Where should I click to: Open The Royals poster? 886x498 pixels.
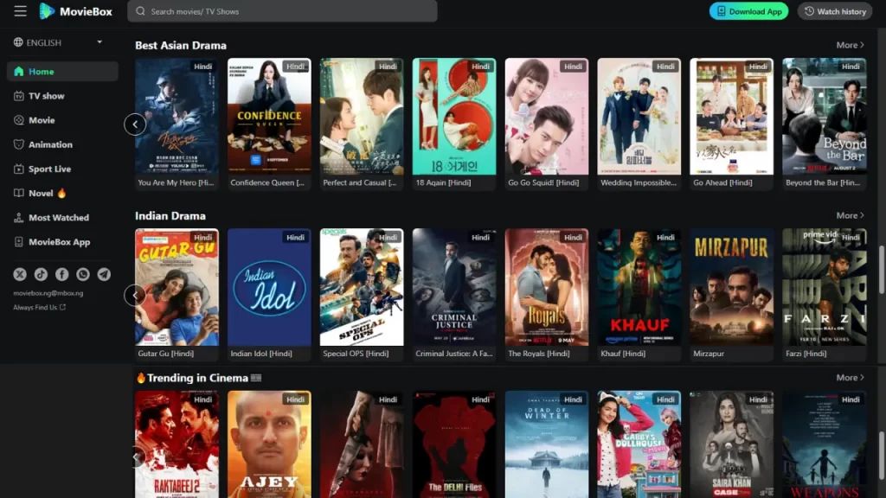[547, 287]
